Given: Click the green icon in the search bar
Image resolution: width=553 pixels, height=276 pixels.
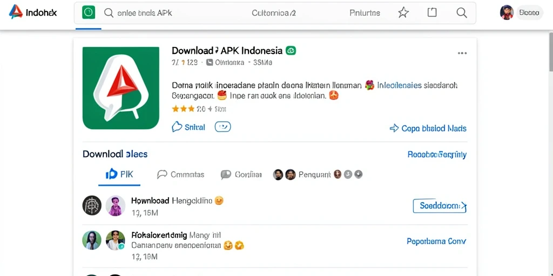Looking at the screenshot, I should pyautogui.click(x=89, y=13).
